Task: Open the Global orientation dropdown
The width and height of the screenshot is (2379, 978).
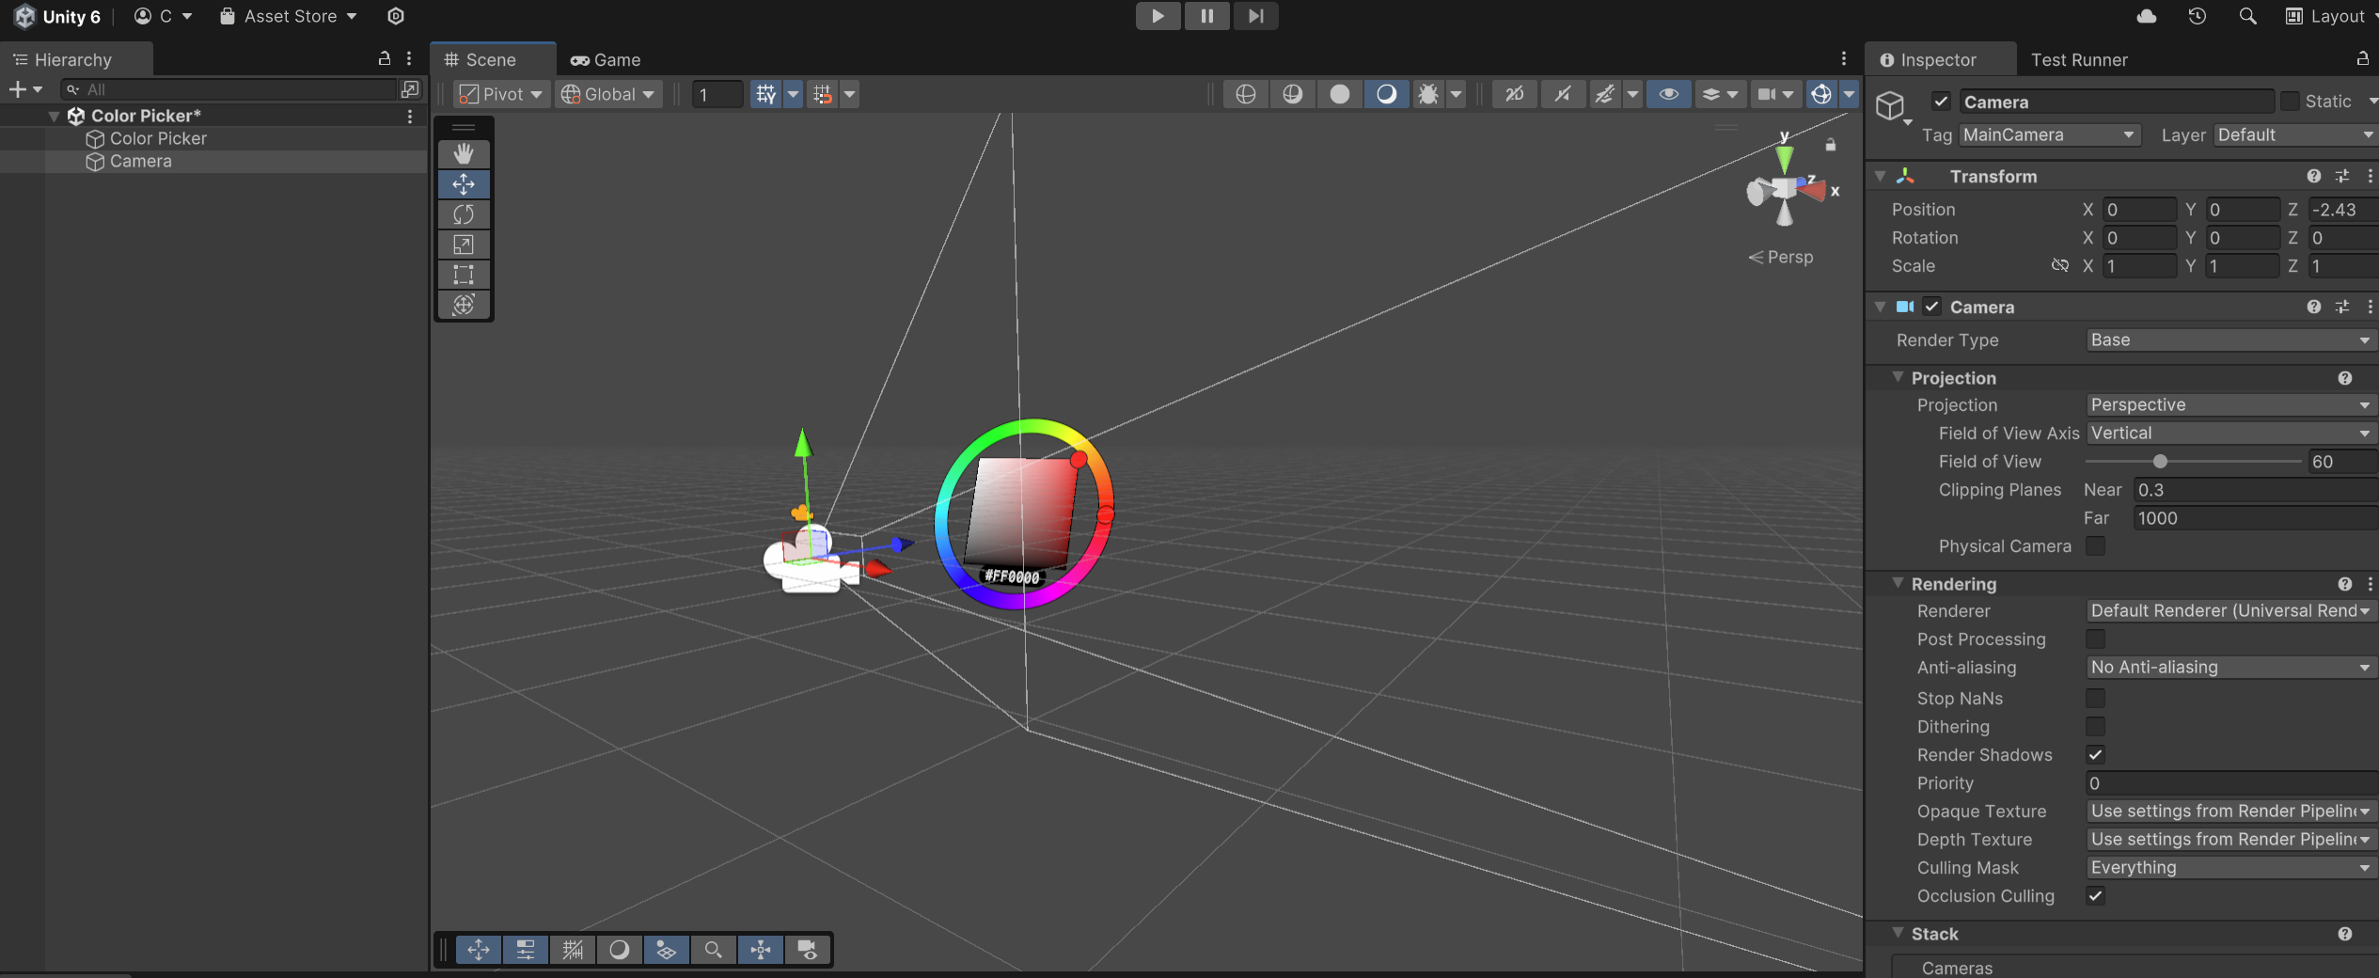Action: (x=607, y=94)
